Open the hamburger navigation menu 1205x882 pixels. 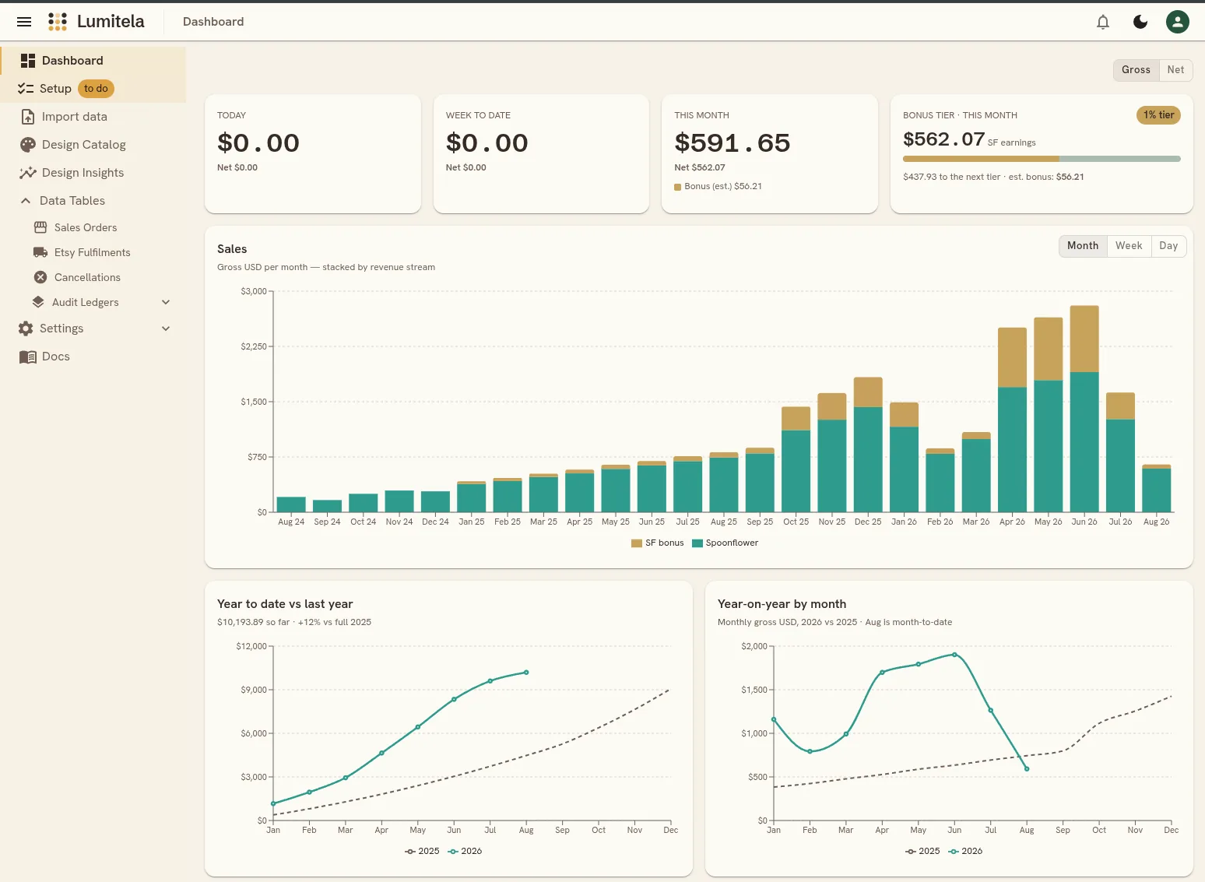pyautogui.click(x=24, y=22)
